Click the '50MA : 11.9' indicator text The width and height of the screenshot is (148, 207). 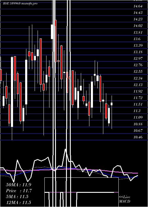pyautogui.click(x=18, y=185)
